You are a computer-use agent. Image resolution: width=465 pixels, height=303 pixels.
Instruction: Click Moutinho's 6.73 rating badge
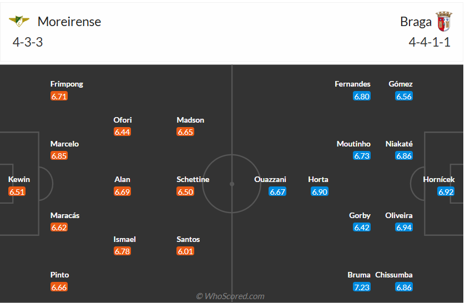click(362, 156)
